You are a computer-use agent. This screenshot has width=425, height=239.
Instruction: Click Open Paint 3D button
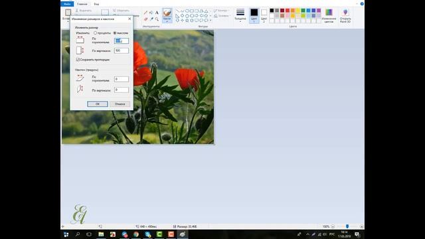pos(345,15)
